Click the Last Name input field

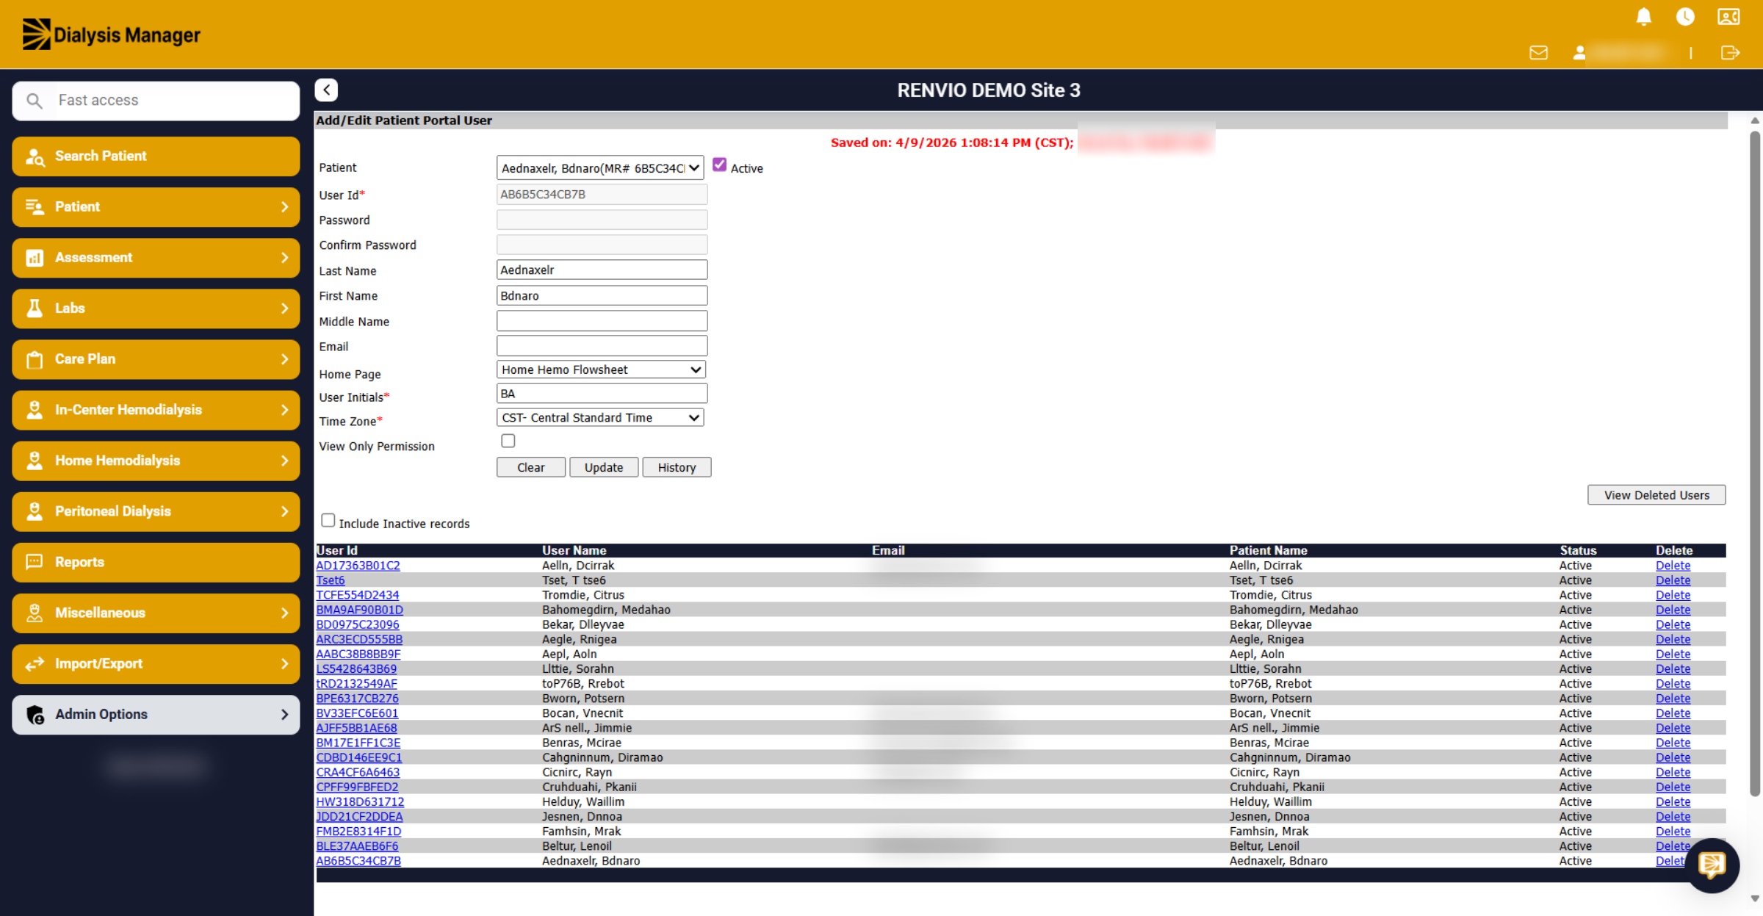click(x=602, y=270)
